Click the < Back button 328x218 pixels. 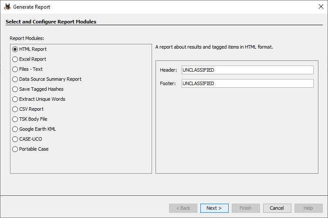point(183,208)
